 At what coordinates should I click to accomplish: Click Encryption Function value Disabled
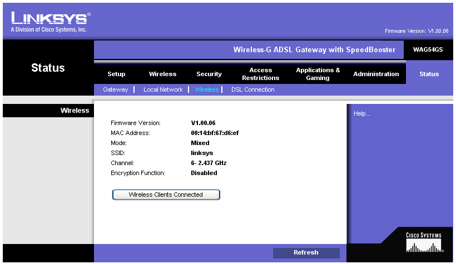(x=204, y=173)
